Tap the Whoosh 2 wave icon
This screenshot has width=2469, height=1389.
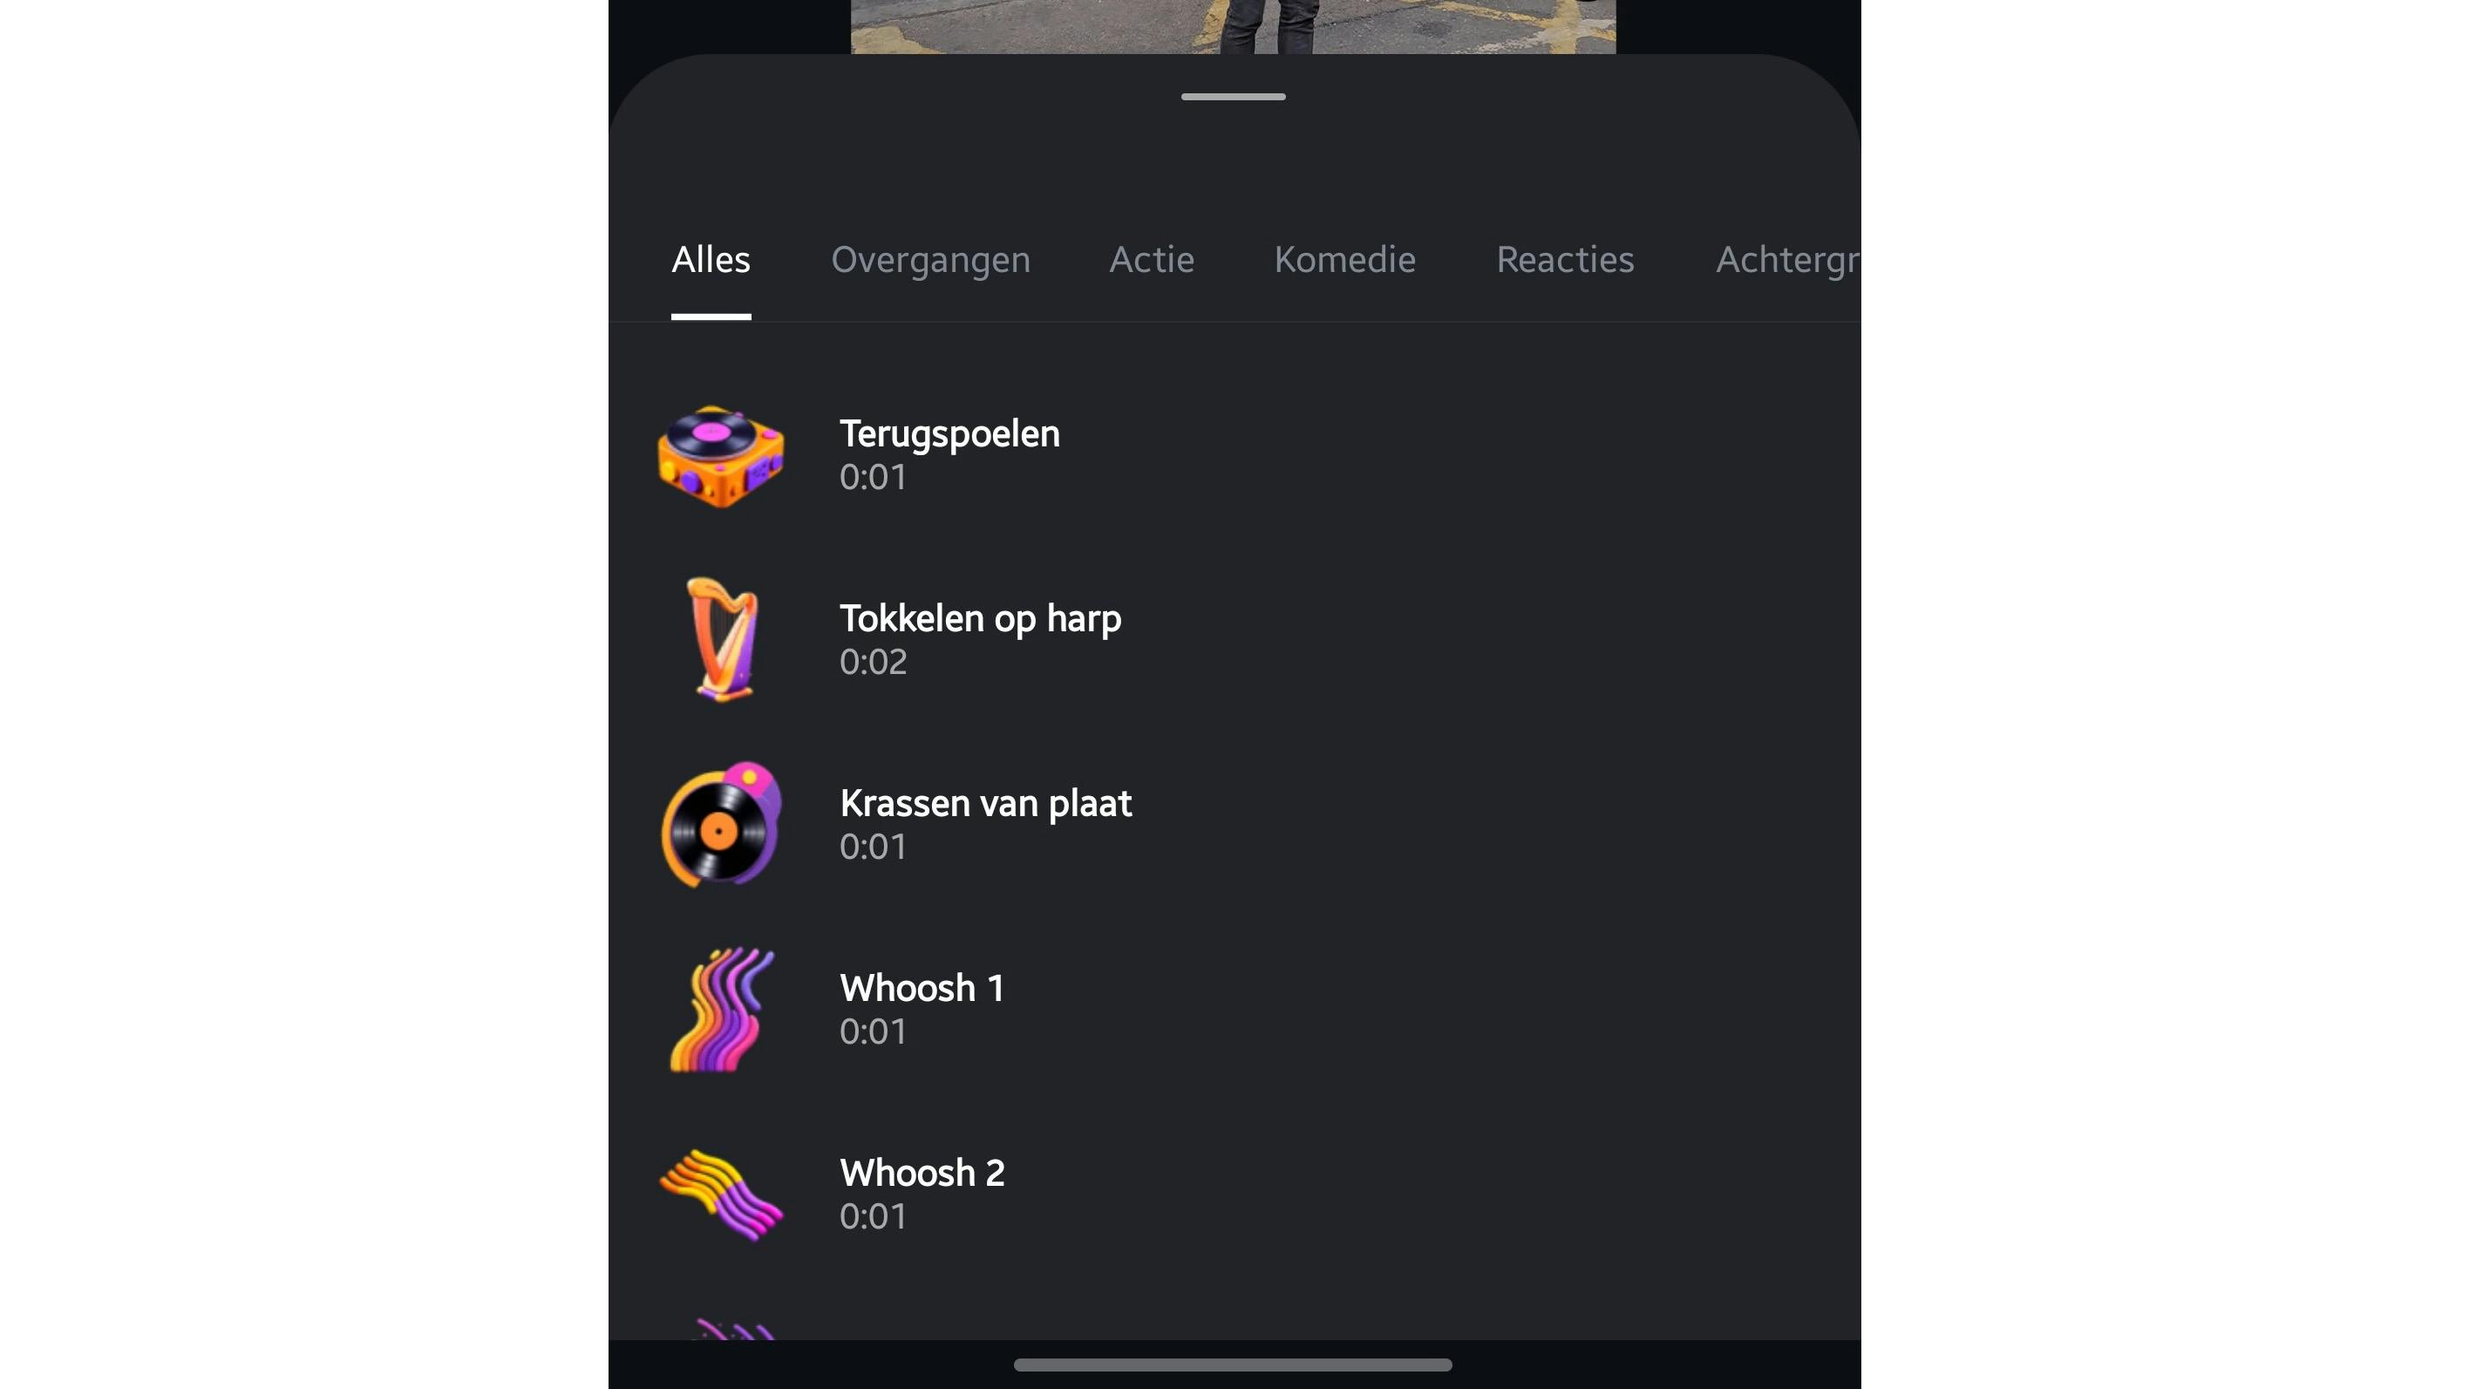(x=721, y=1195)
